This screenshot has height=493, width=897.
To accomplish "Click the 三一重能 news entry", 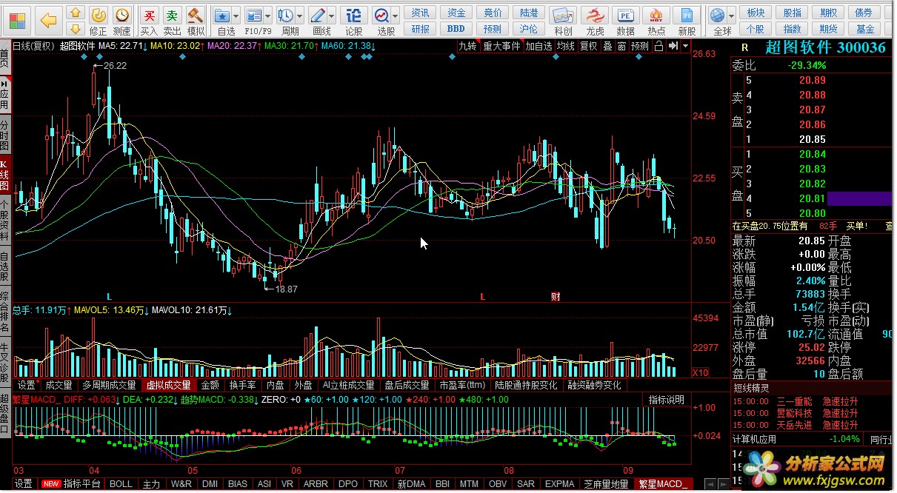I will click(794, 401).
